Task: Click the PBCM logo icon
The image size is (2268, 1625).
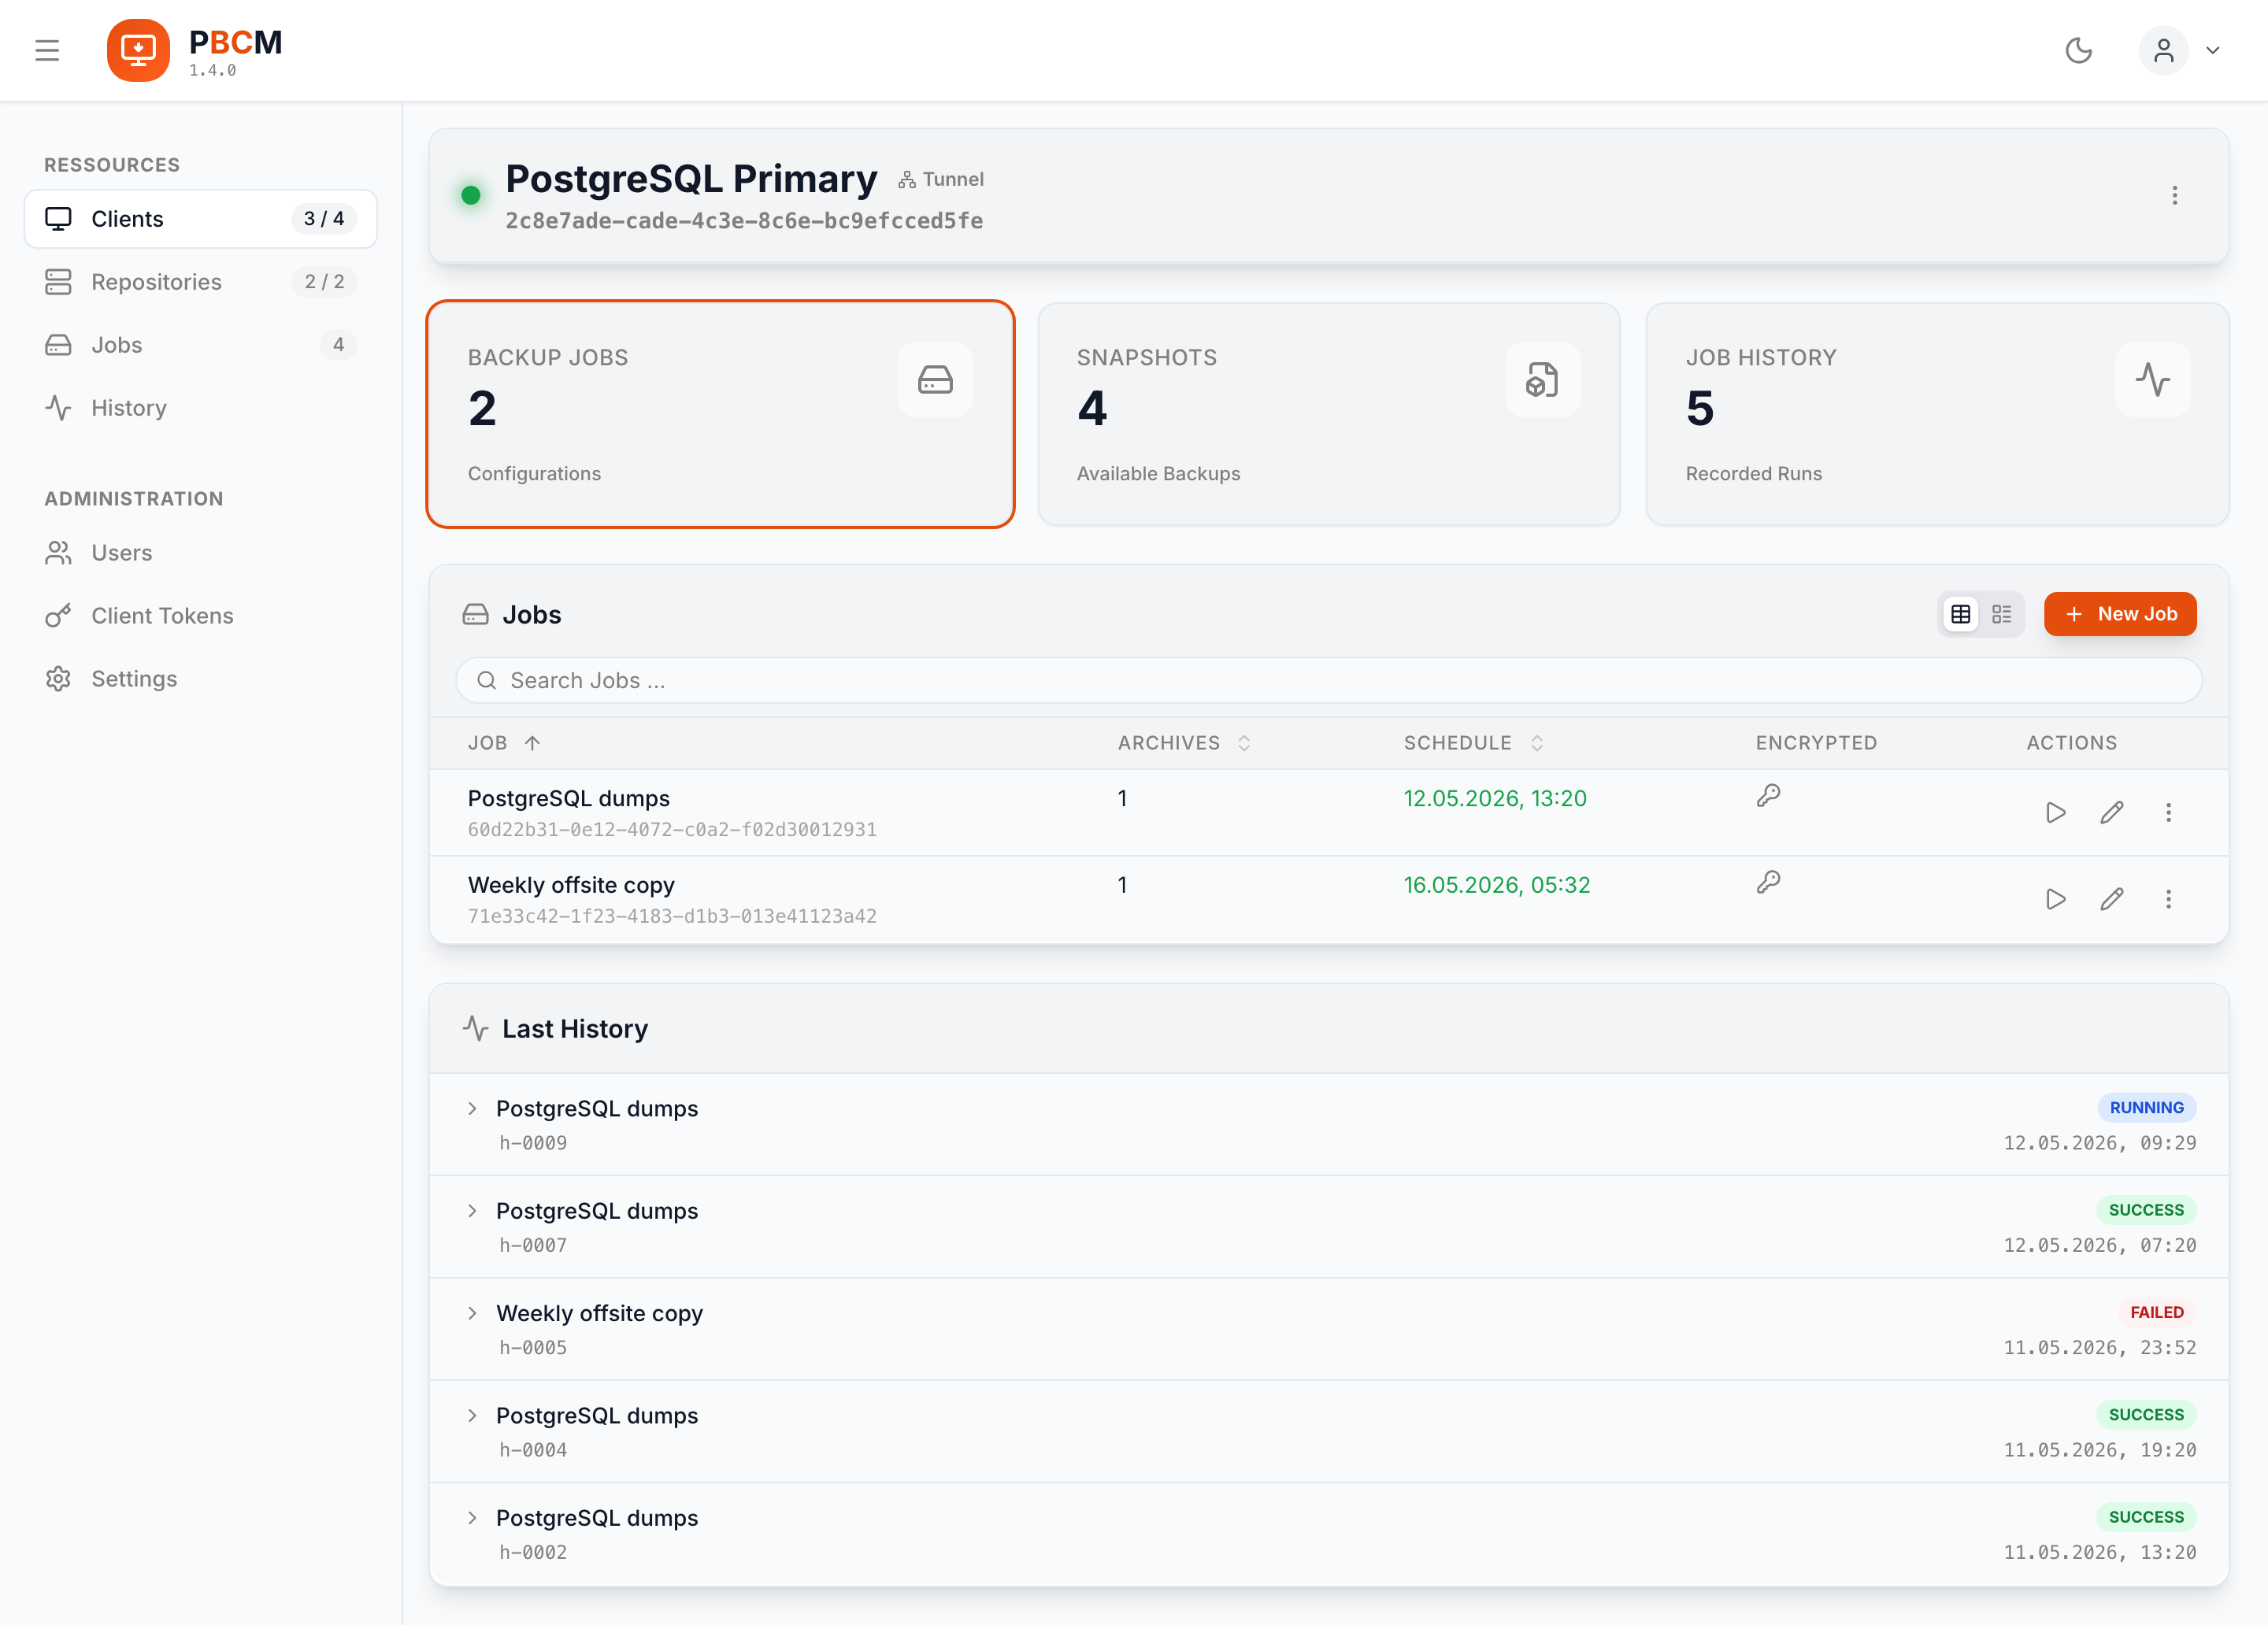Action: [x=138, y=50]
